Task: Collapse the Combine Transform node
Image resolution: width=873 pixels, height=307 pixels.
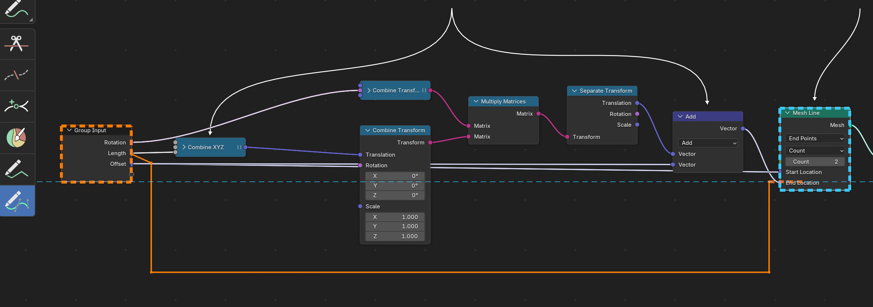Action: pos(368,130)
